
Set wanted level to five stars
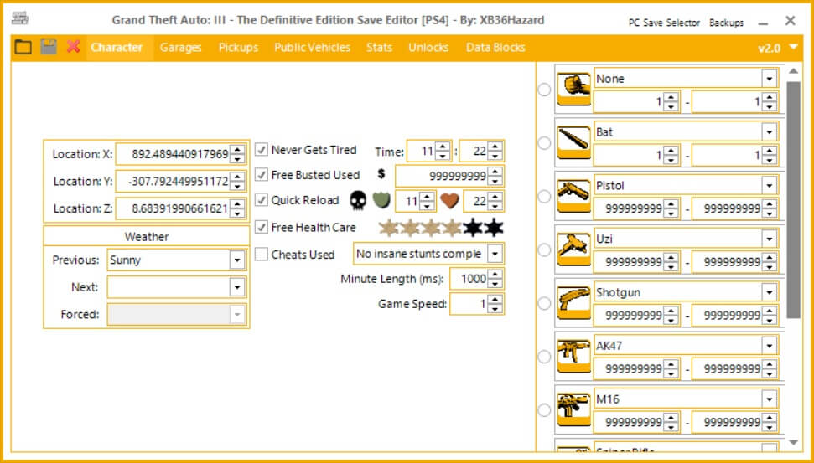tap(473, 228)
